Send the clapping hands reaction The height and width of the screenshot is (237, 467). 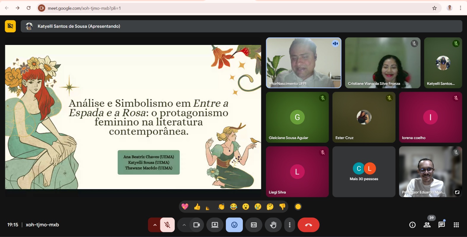click(x=221, y=207)
